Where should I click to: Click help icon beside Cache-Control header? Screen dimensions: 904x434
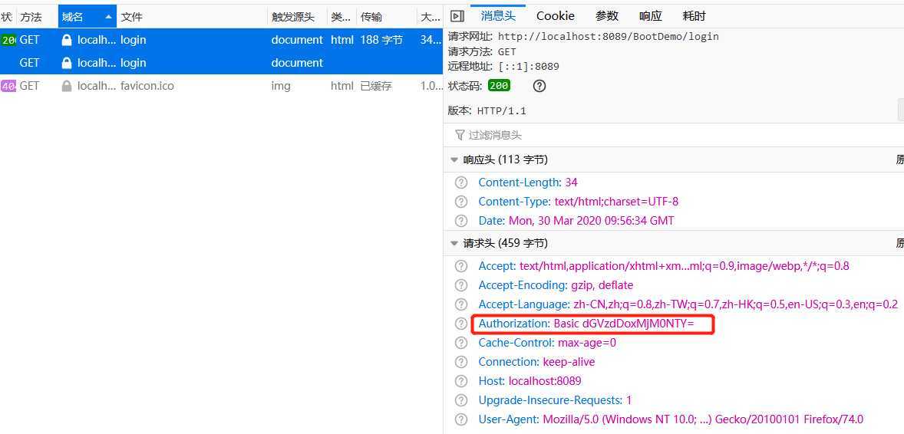(x=460, y=343)
